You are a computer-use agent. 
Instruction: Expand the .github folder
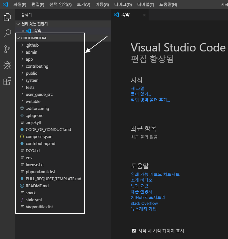coord(22,45)
